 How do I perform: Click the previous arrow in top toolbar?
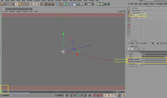pos(86,4)
